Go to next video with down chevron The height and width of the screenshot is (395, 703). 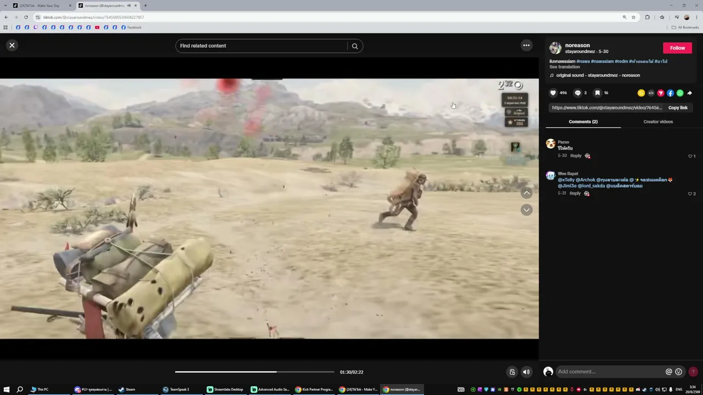527,210
